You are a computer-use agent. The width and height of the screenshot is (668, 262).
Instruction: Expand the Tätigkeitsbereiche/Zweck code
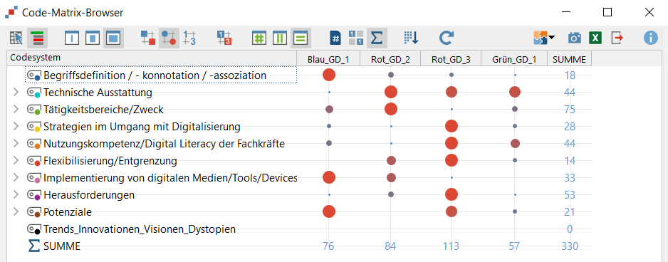[16, 110]
